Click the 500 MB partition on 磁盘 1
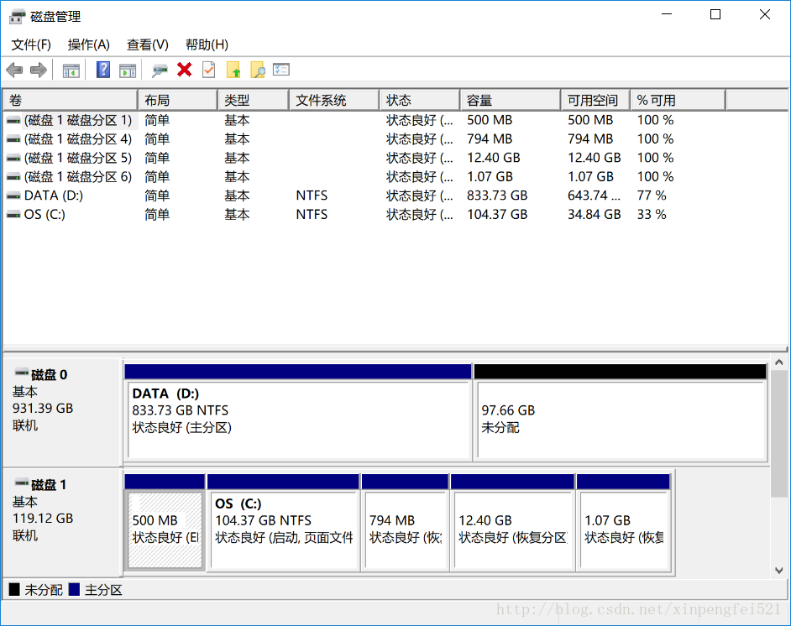The image size is (791, 626). point(165,529)
